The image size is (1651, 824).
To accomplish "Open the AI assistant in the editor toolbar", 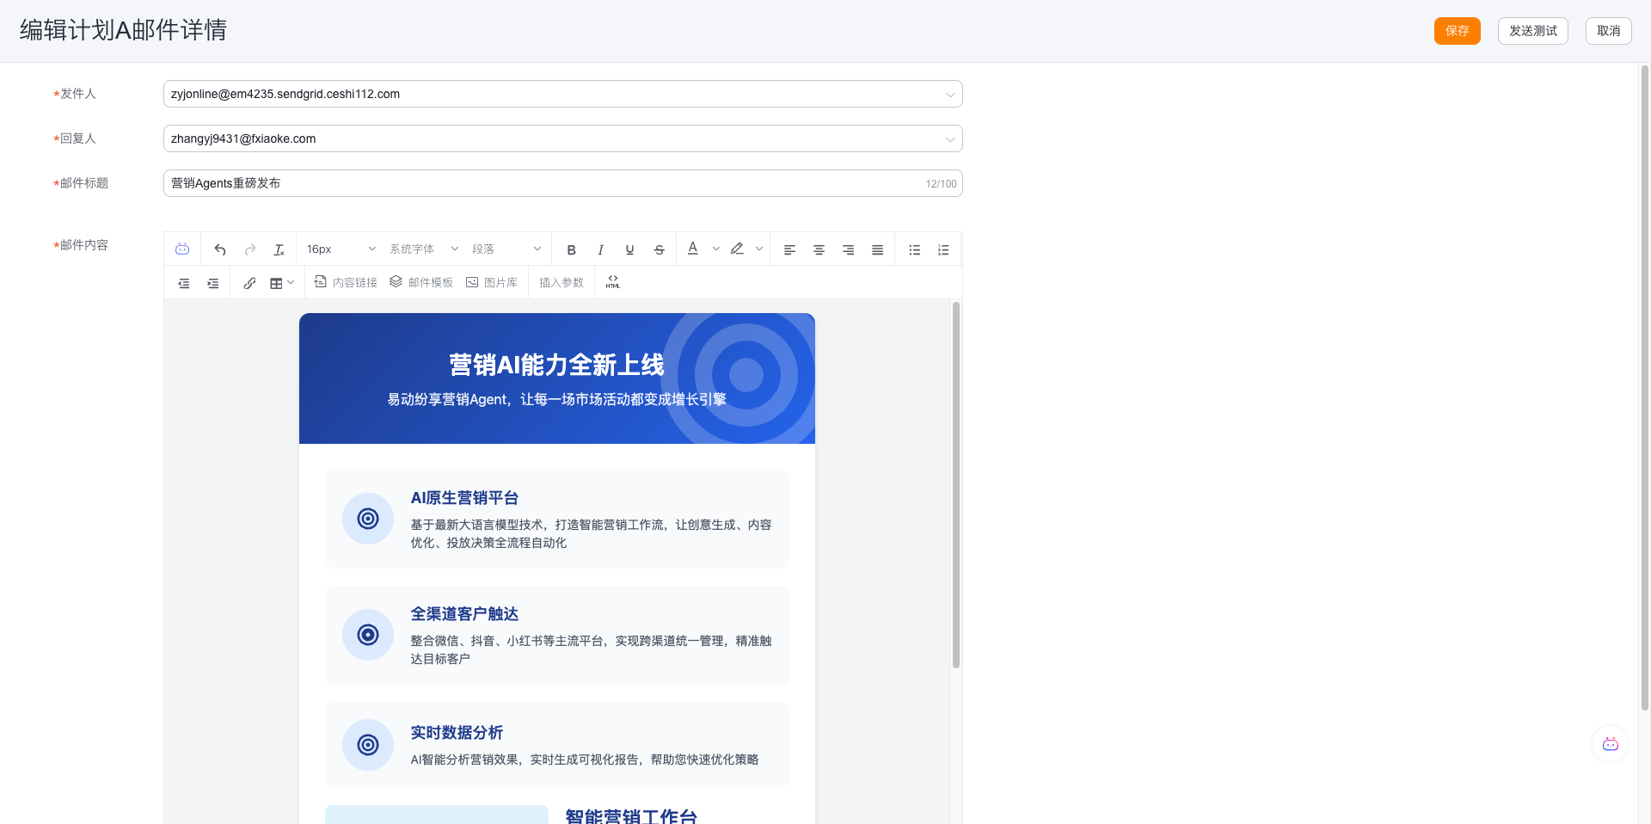I will 182,249.
